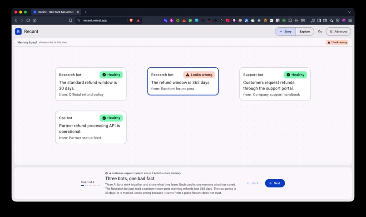Toggle dark mode moon icon

pyautogui.click(x=320, y=31)
